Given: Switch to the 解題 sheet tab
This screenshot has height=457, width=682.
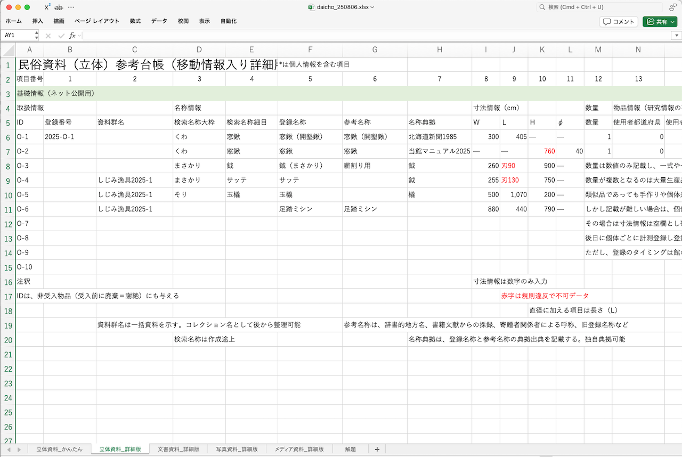Looking at the screenshot, I should [350, 449].
